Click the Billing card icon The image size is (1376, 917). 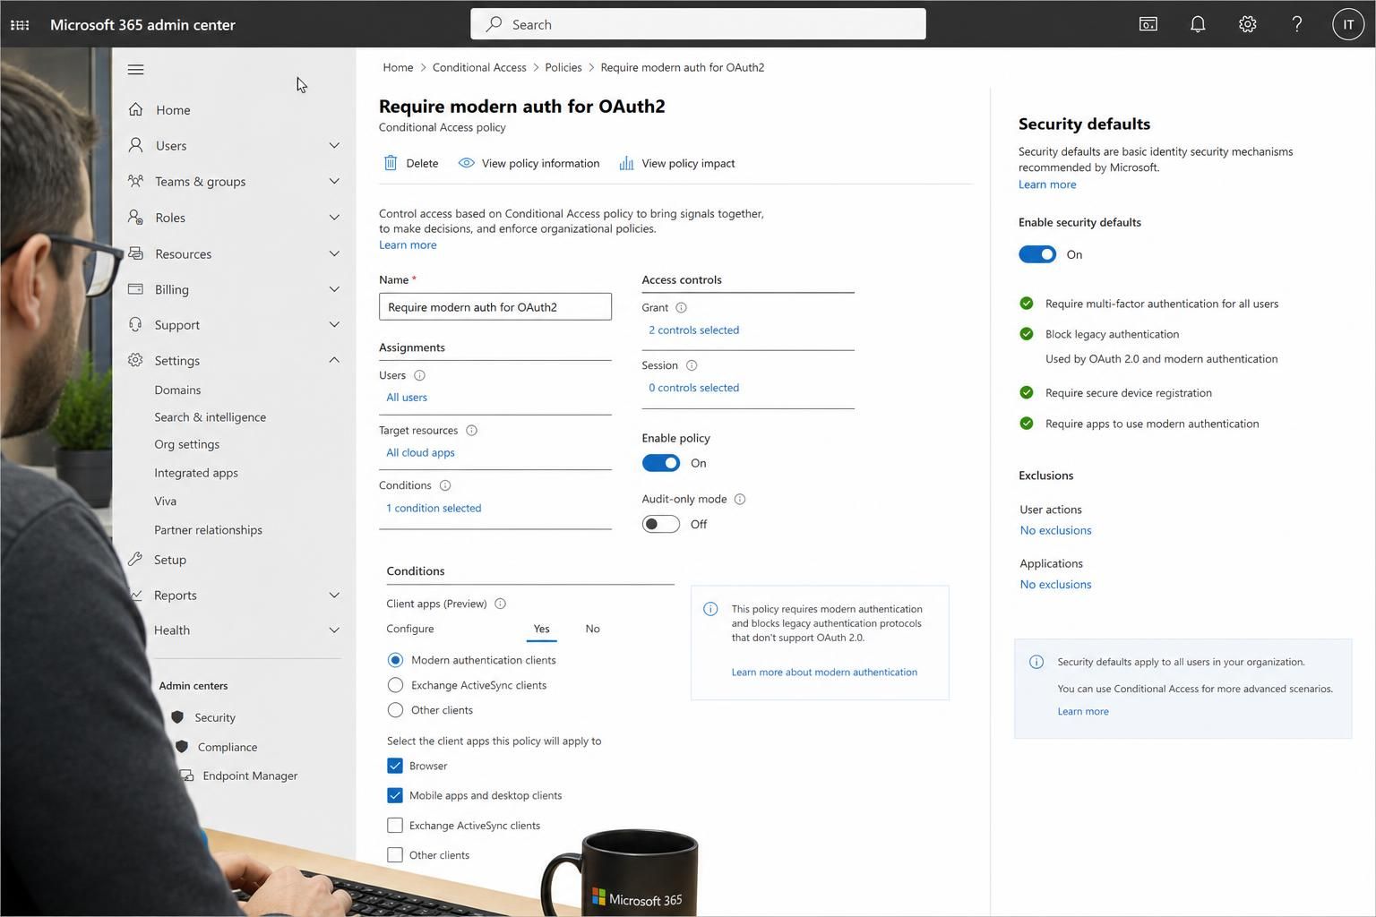tap(135, 288)
